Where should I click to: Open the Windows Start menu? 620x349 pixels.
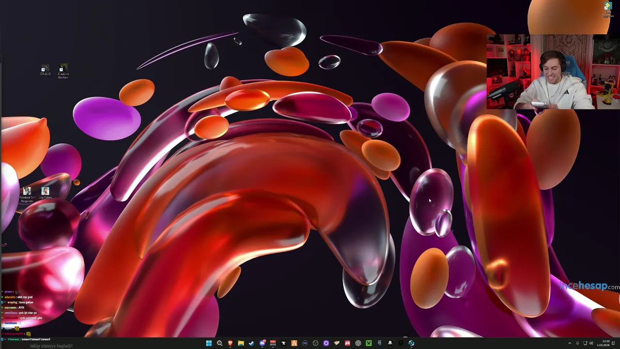tap(209, 343)
